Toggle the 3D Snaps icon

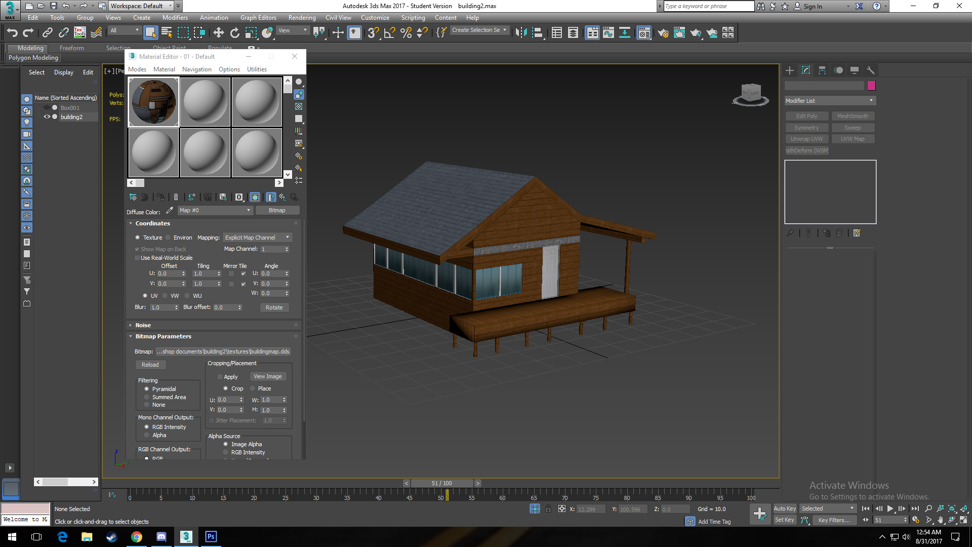click(373, 33)
